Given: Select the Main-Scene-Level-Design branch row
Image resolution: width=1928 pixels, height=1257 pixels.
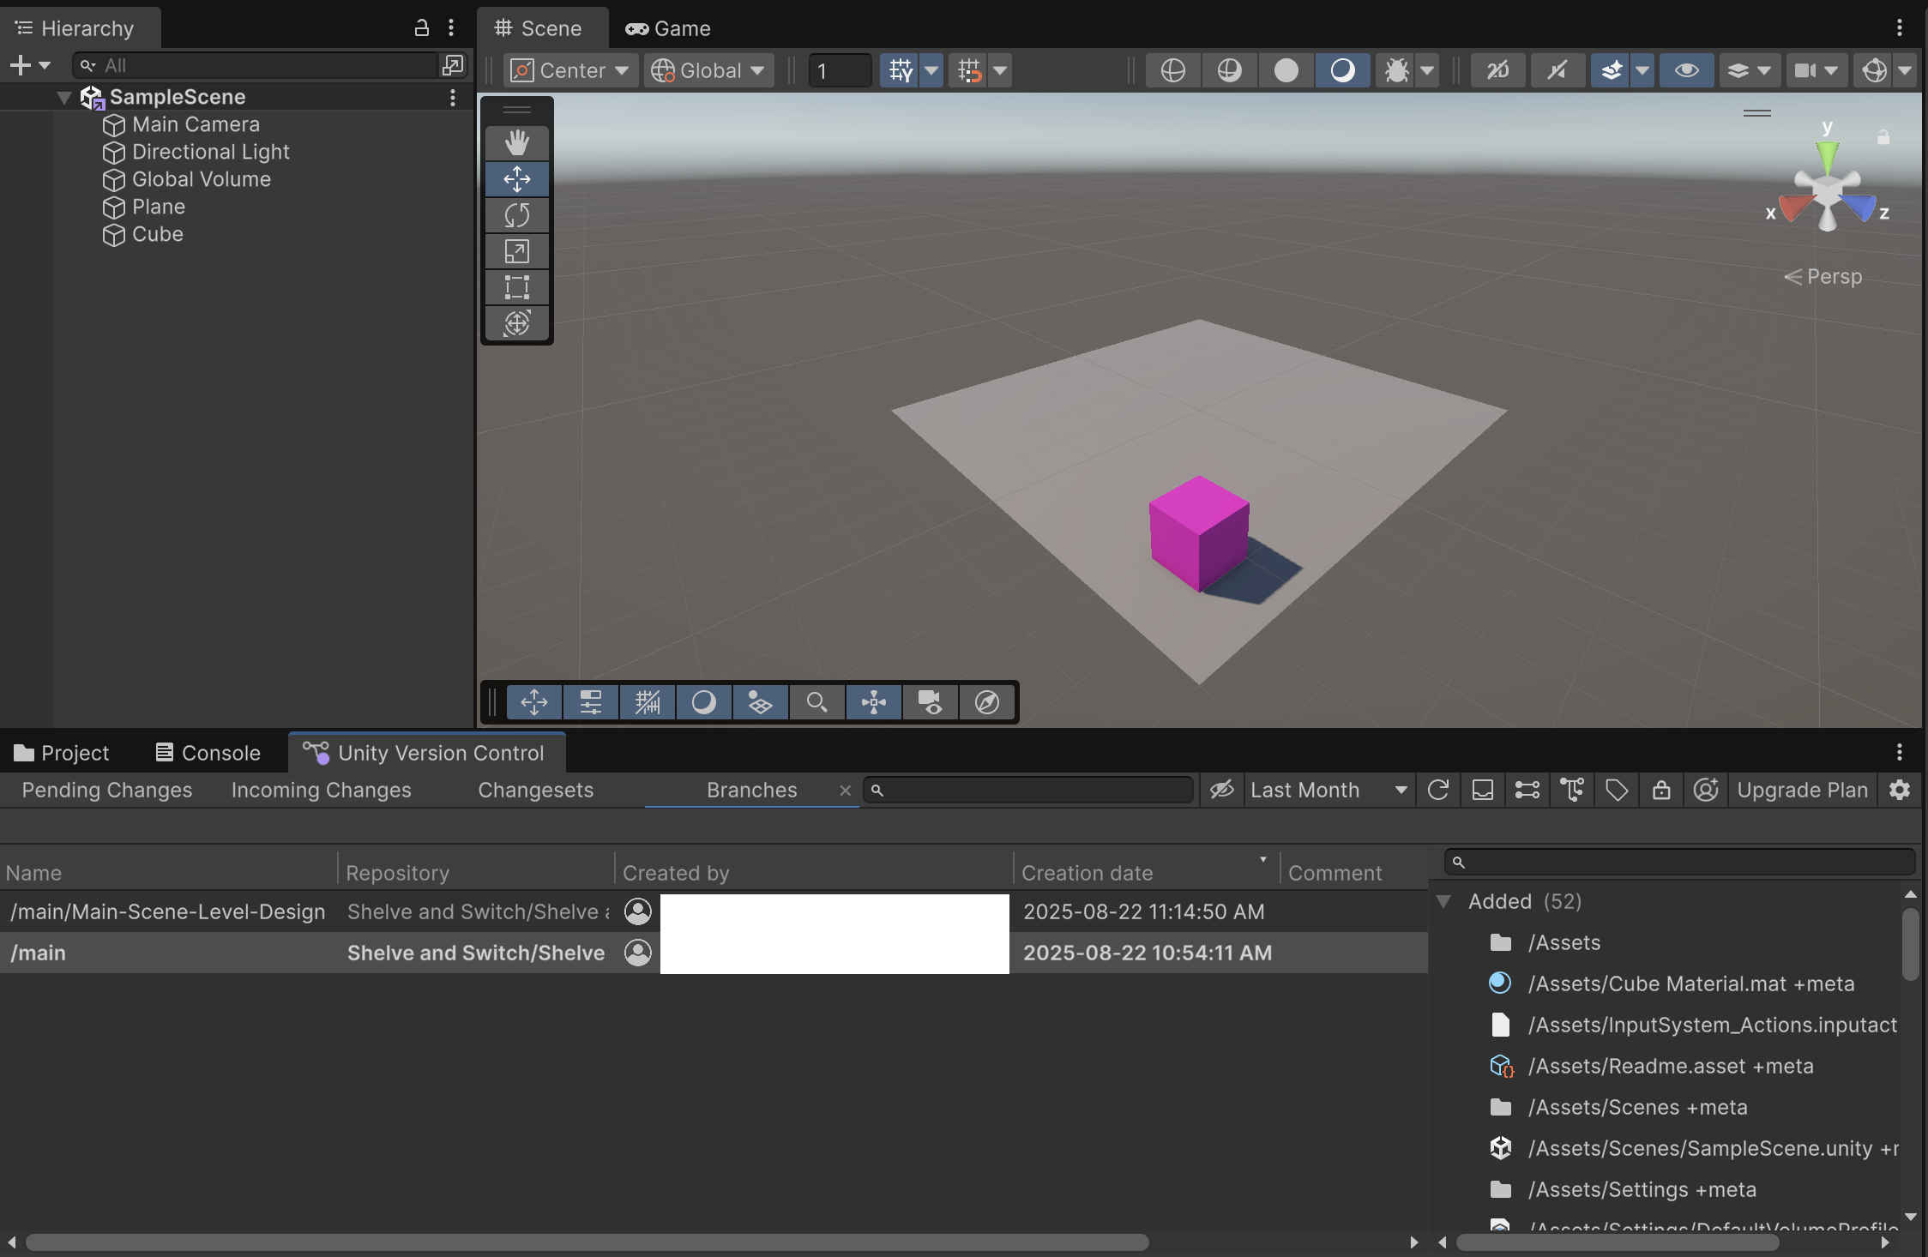Looking at the screenshot, I should point(168,911).
